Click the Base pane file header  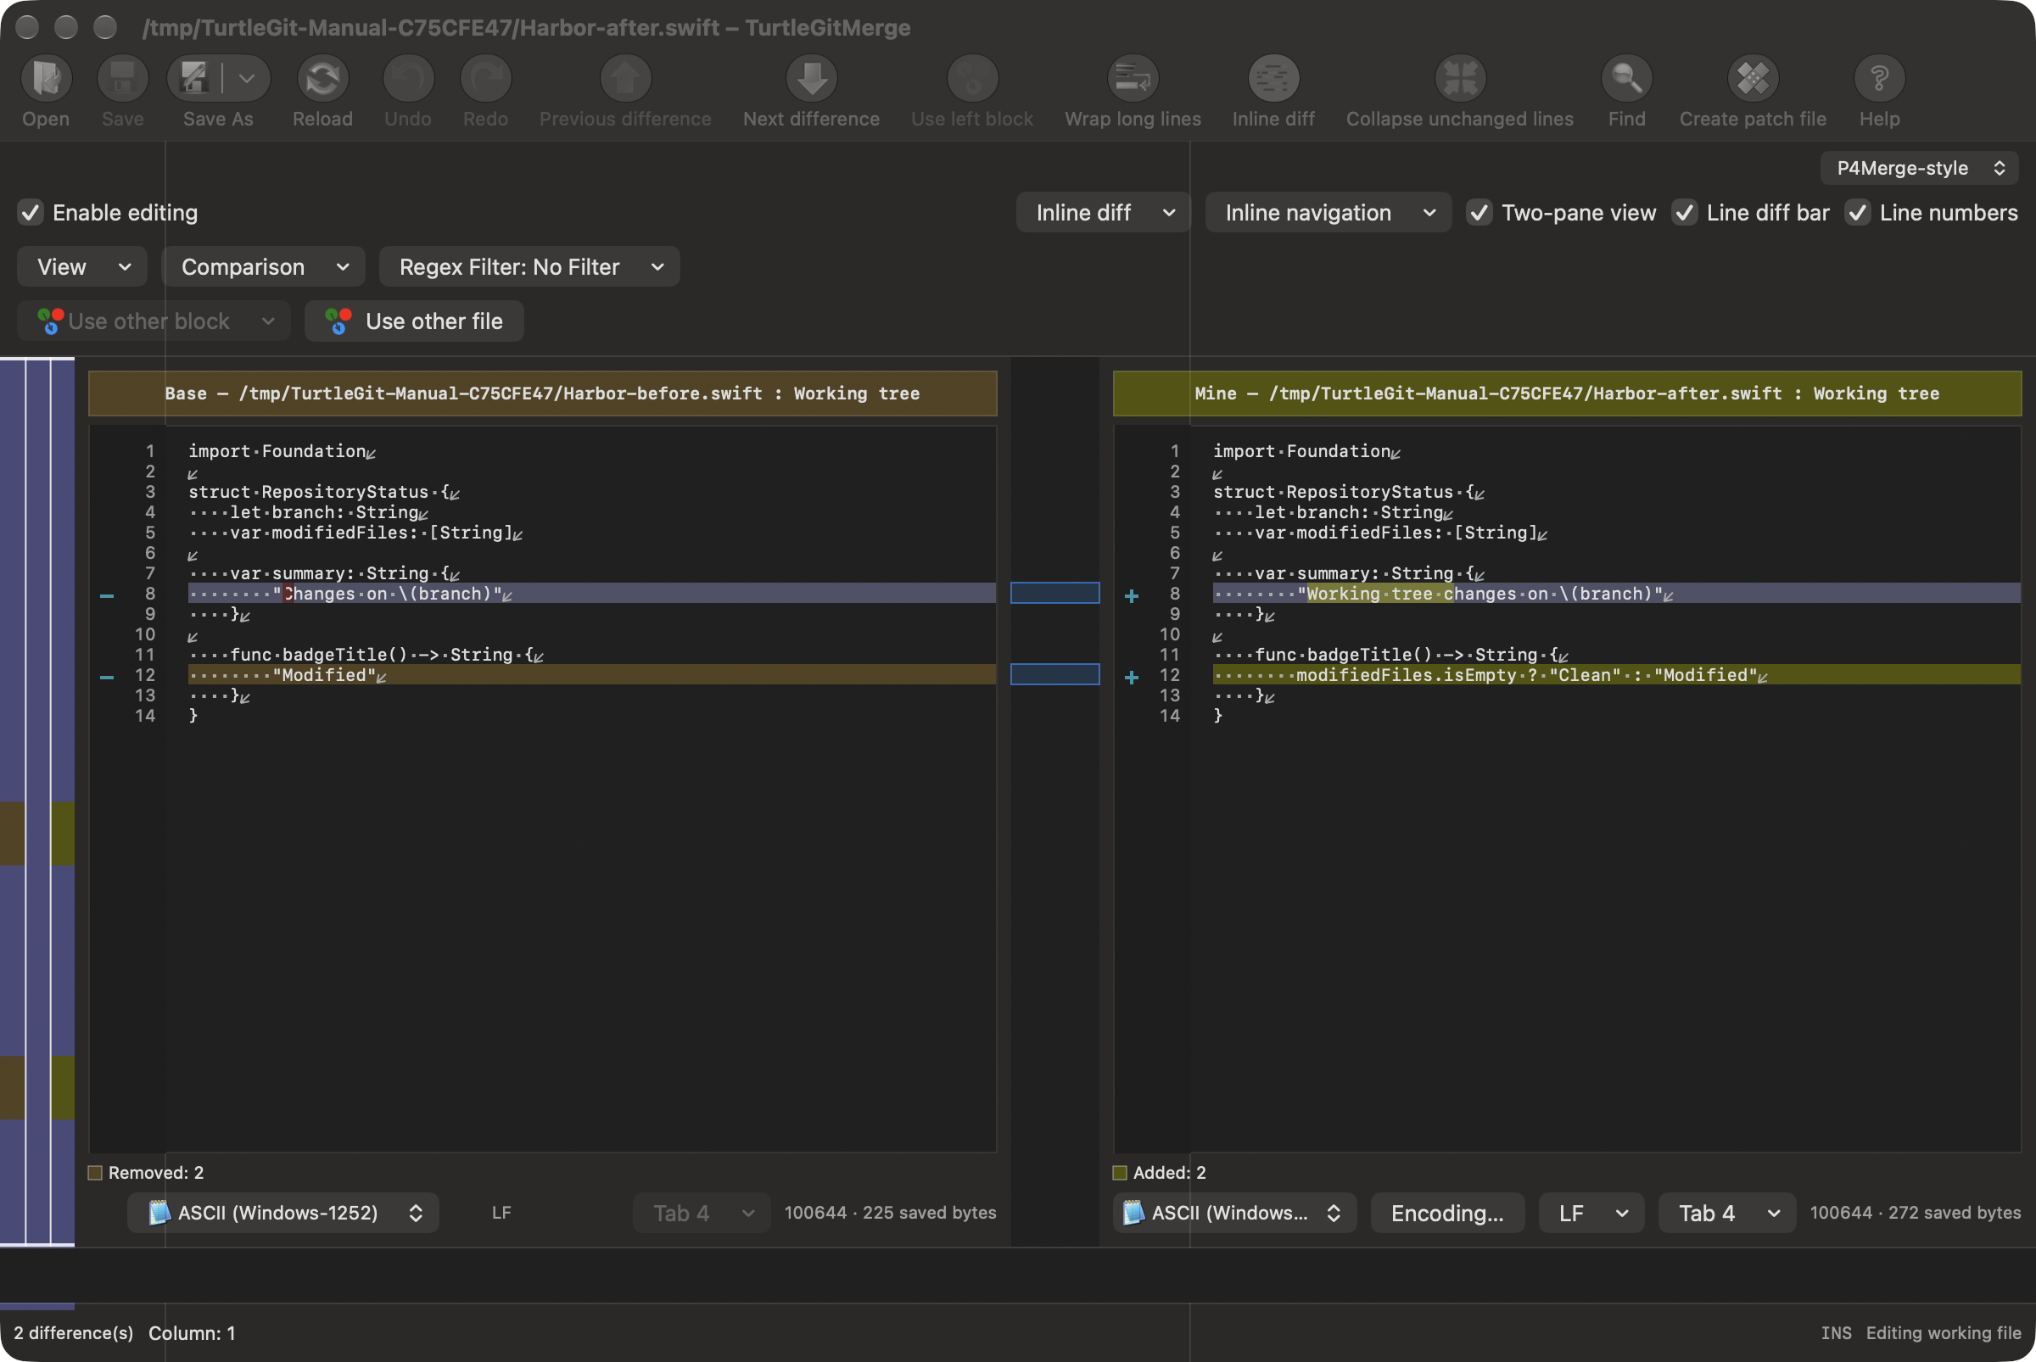coord(542,394)
